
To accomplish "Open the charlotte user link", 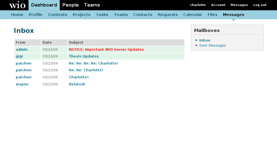I will [x=198, y=5].
